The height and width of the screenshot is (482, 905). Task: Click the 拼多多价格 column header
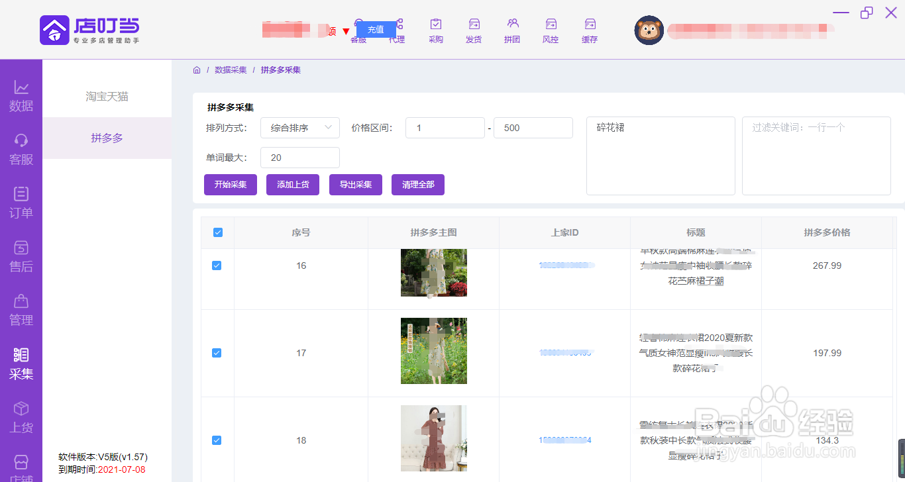point(827,232)
